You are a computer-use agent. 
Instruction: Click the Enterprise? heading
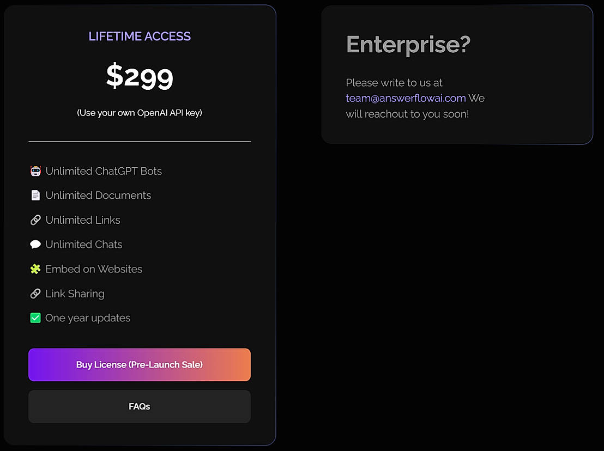point(408,45)
